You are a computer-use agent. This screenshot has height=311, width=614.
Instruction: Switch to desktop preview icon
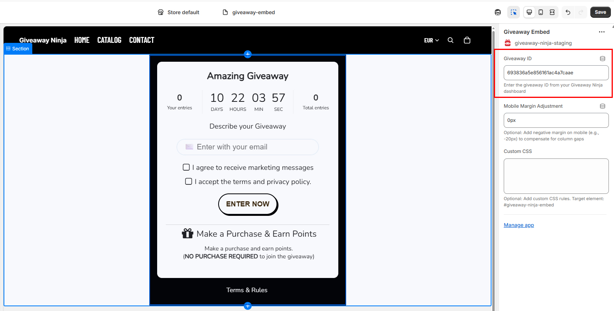tap(529, 12)
